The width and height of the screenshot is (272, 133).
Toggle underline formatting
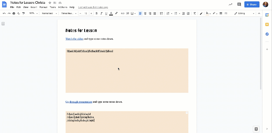point(106,13)
